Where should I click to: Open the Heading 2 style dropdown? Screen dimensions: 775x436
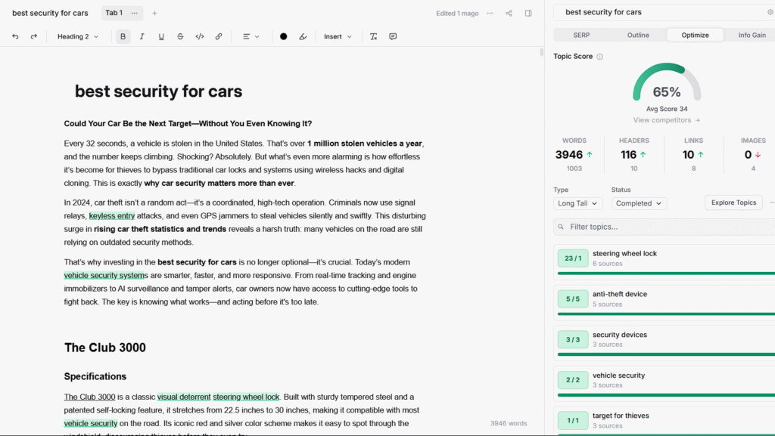pyautogui.click(x=78, y=36)
